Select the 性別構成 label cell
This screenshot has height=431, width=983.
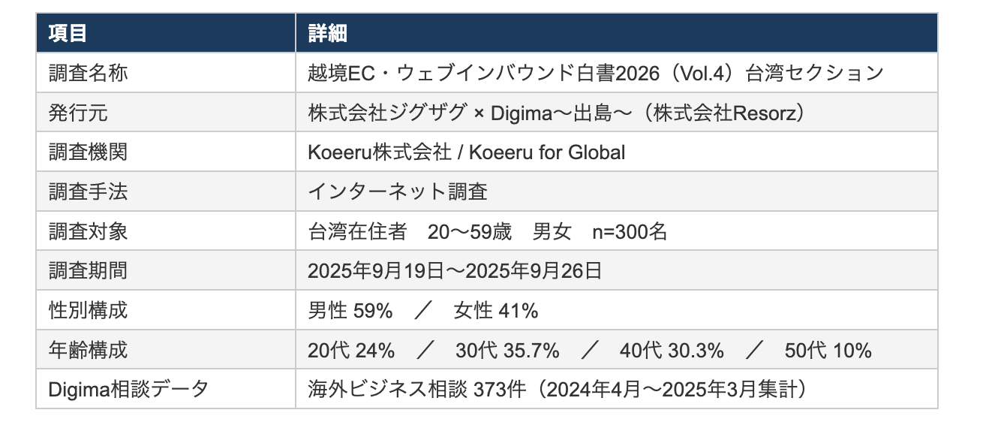(88, 310)
